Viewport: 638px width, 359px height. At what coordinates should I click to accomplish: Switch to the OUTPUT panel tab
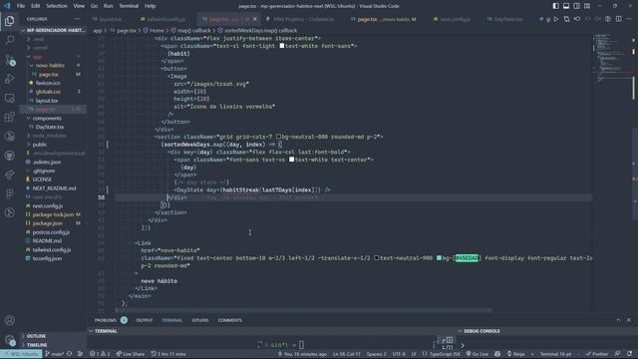pyautogui.click(x=144, y=320)
